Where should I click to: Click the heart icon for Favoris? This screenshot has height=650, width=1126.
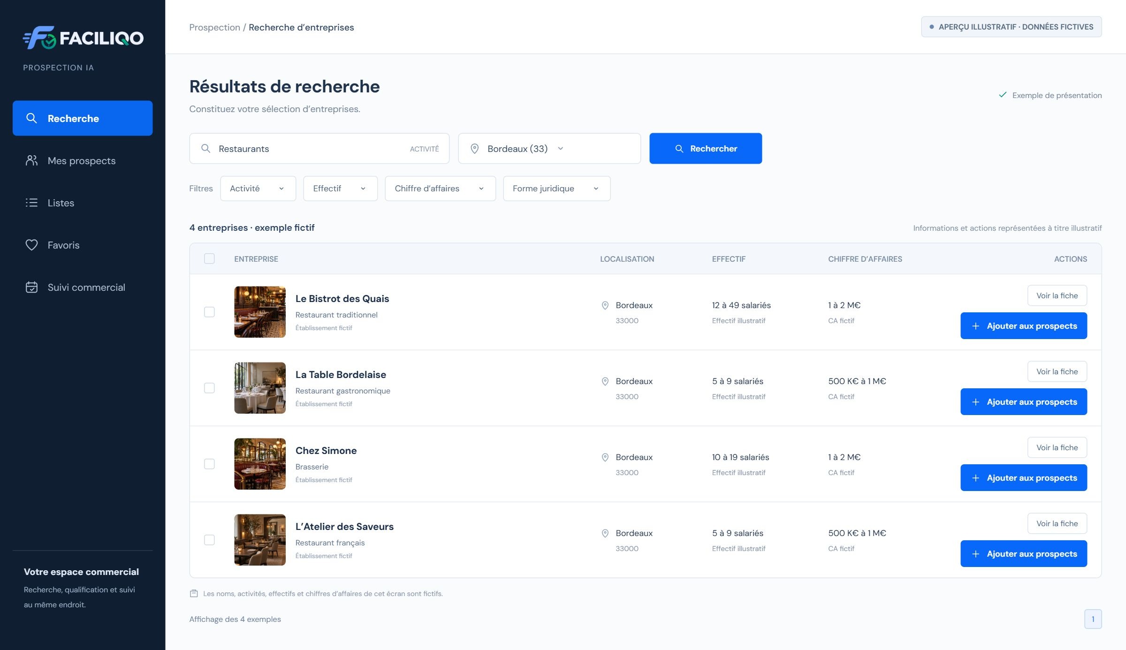[31, 245]
